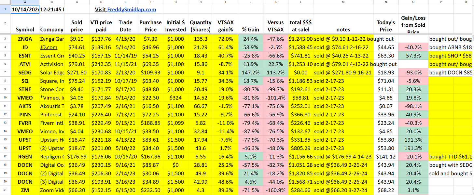
Task: Select the RGEN symbol cell
Action: point(25,157)
